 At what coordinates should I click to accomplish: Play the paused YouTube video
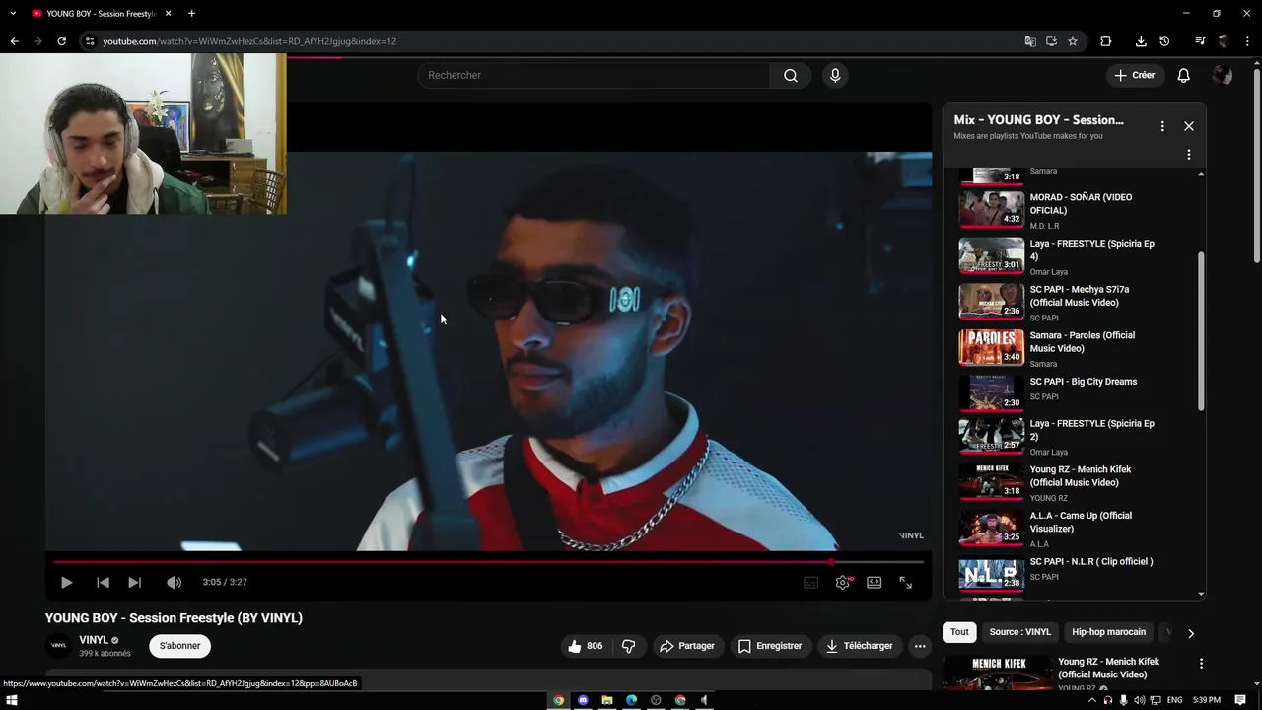point(66,583)
